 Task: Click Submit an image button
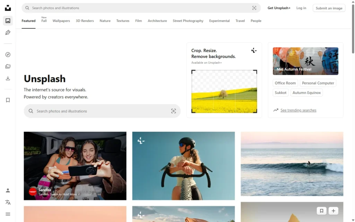coord(329,8)
